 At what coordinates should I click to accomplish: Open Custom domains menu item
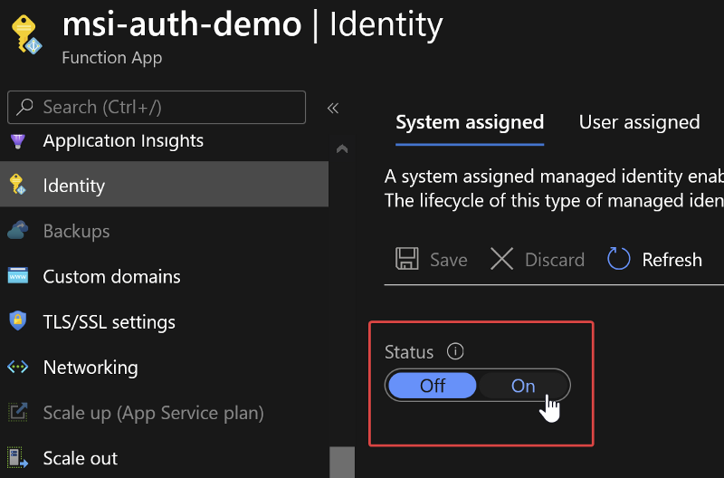pos(165,276)
